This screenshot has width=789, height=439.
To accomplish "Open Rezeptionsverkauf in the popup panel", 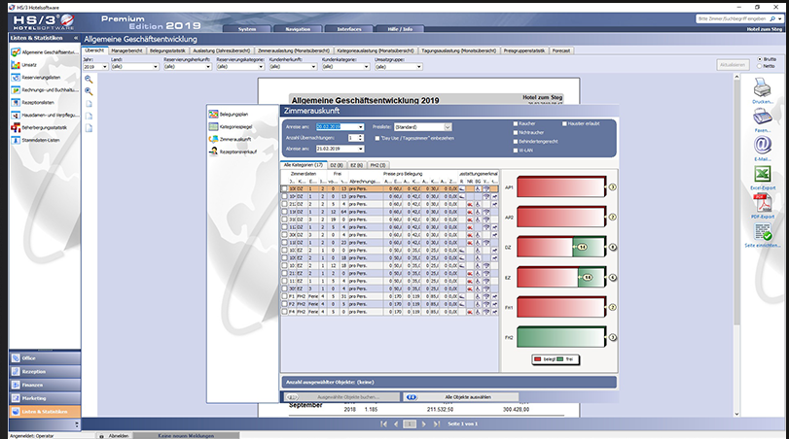I will tap(233, 152).
